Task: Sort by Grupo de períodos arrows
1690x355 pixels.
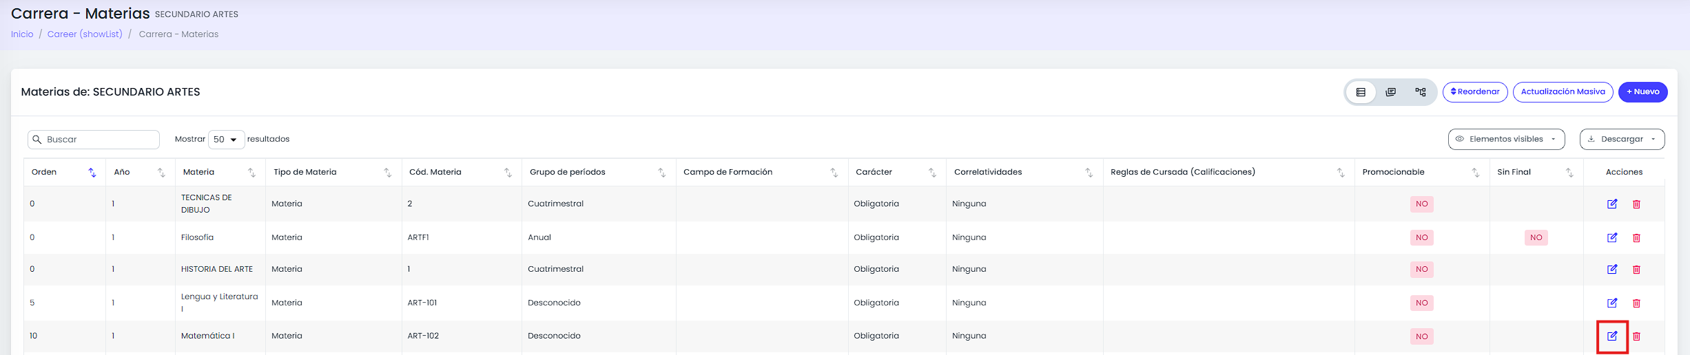Action: coord(661,172)
